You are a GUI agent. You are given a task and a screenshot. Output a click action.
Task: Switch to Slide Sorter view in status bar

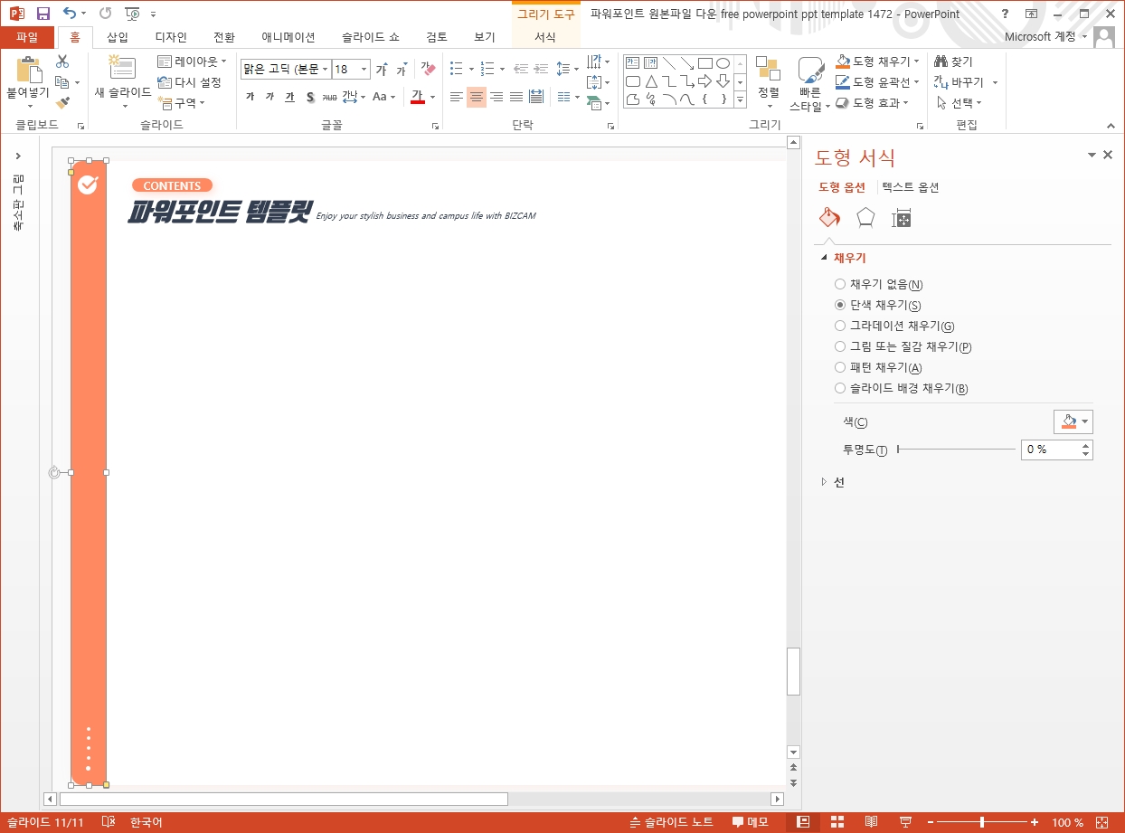pyautogui.click(x=837, y=822)
